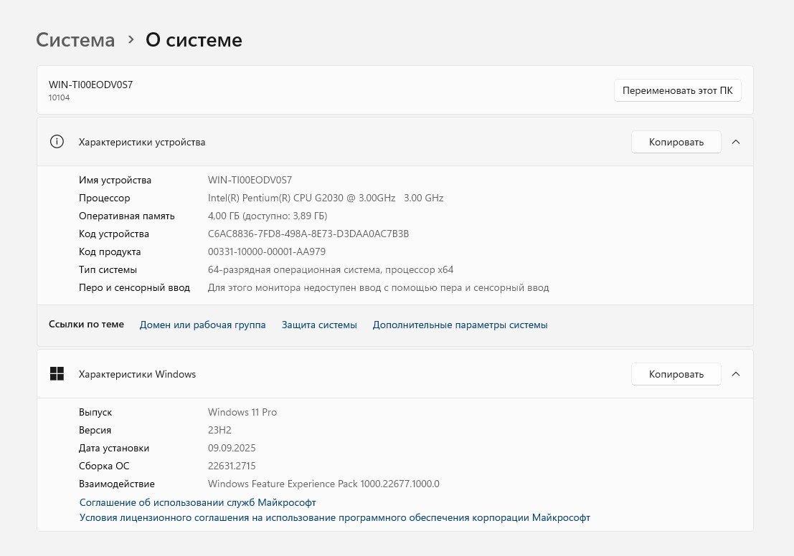Click the Дата установки label
This screenshot has width=794, height=556.
pyautogui.click(x=114, y=449)
